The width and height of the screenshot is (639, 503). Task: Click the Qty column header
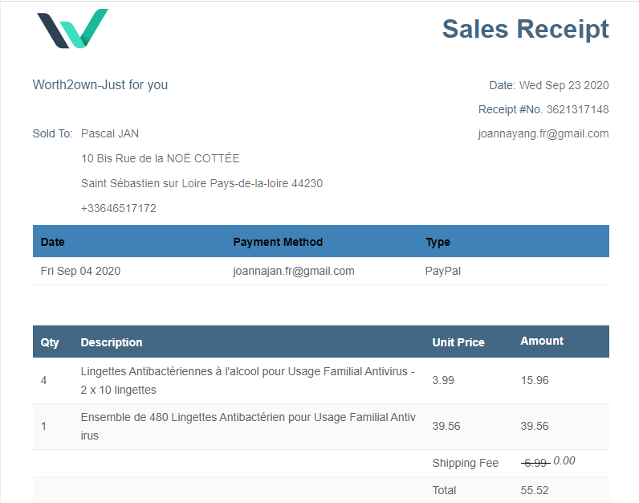[50, 342]
